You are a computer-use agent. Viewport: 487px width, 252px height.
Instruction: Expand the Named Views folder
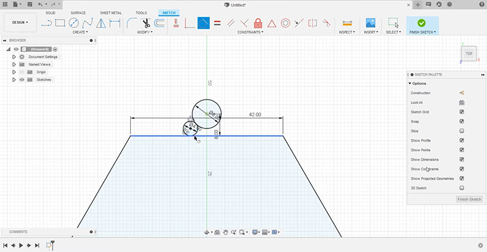[x=13, y=64]
